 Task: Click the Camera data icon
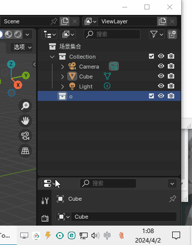click(114, 66)
